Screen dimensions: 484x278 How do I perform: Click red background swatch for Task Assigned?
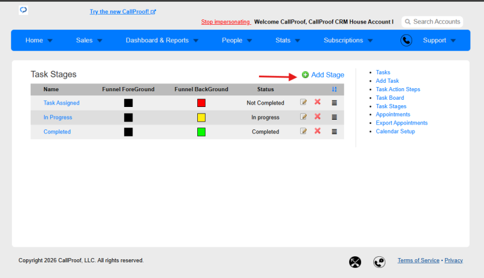click(x=201, y=103)
